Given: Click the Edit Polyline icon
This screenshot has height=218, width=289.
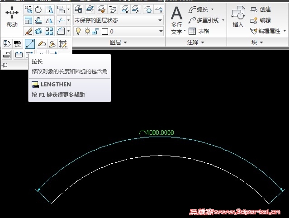Looking at the screenshot, I should [x=42, y=44].
